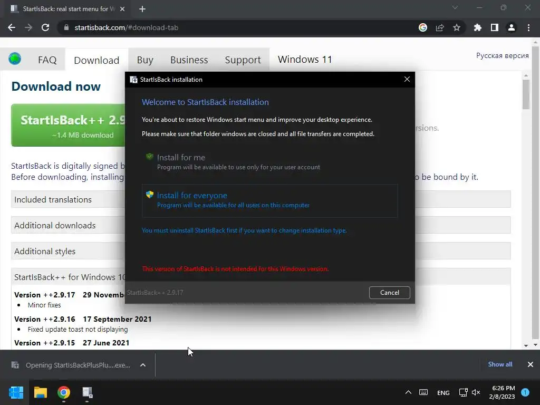Screen dimensions: 540x405
Task: Open the clock and date flyout
Action: pos(502,392)
